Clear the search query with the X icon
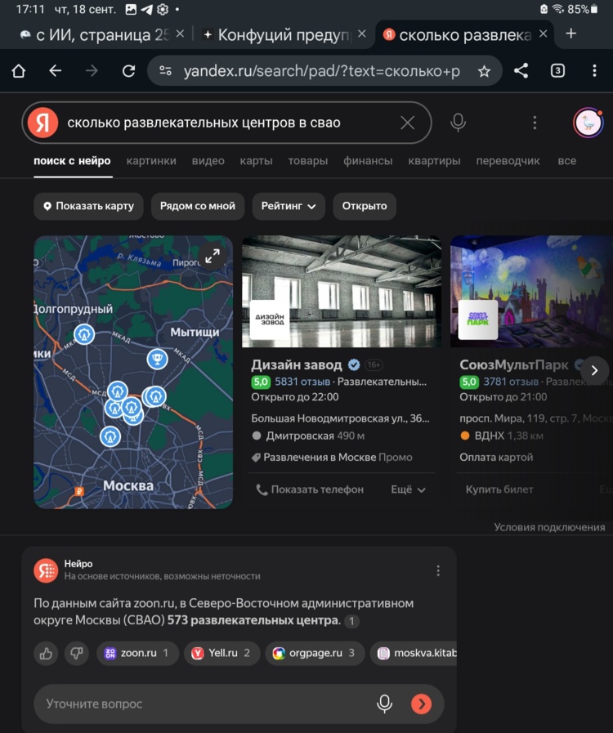Screen dimensions: 613x733 [x=407, y=123]
